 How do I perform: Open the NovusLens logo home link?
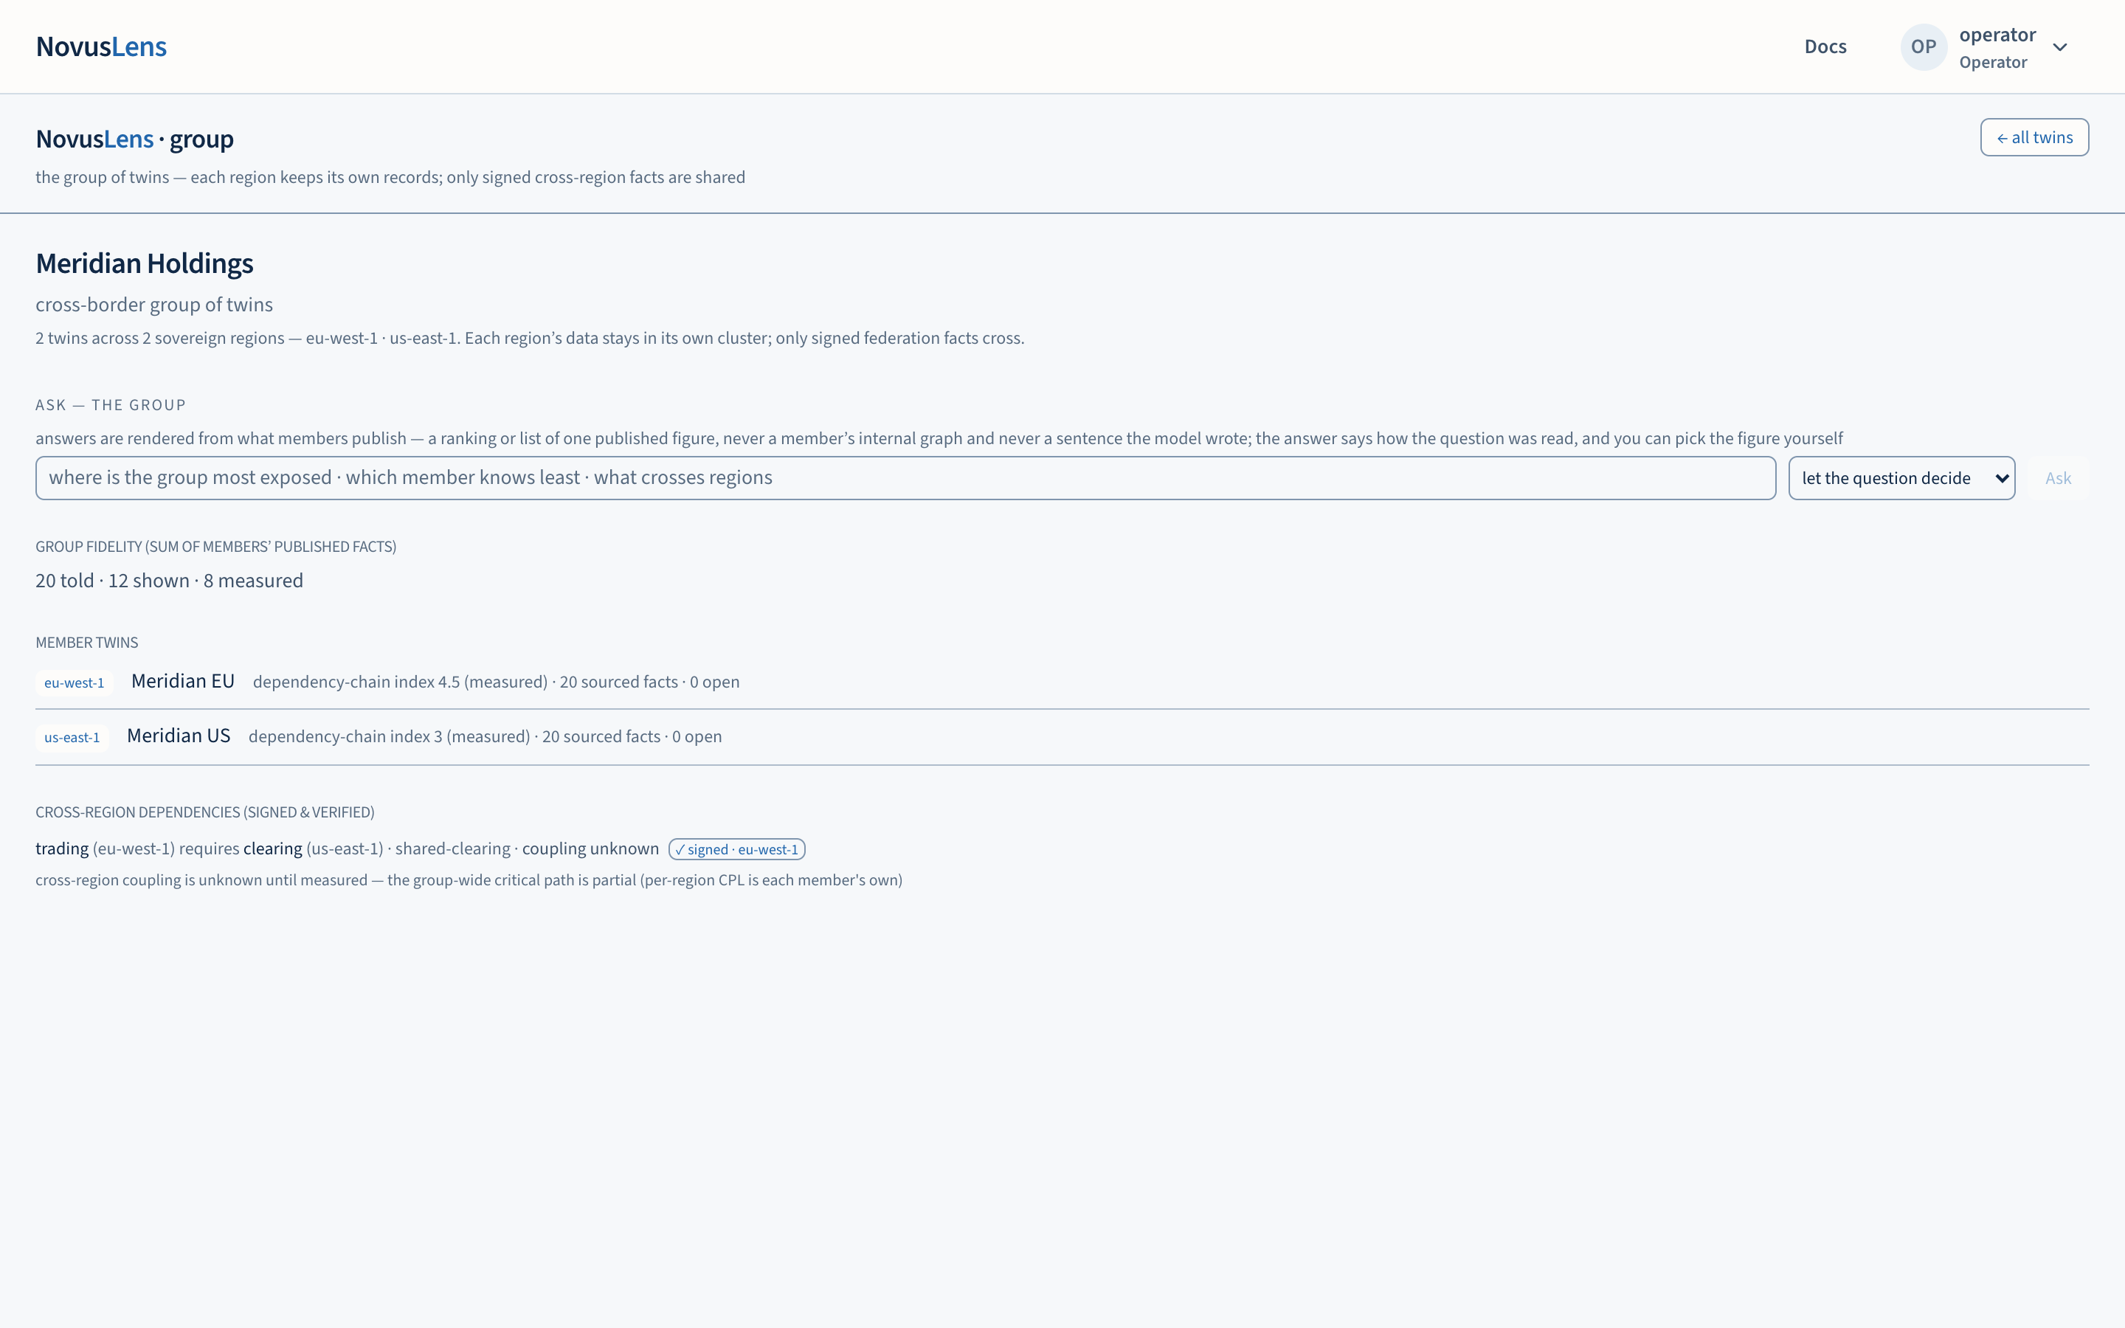pos(101,46)
